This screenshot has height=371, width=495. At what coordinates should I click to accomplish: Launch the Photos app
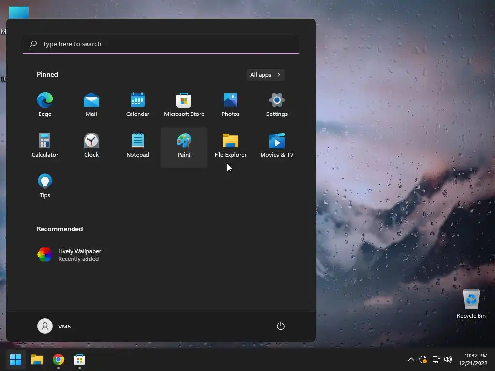(x=231, y=105)
